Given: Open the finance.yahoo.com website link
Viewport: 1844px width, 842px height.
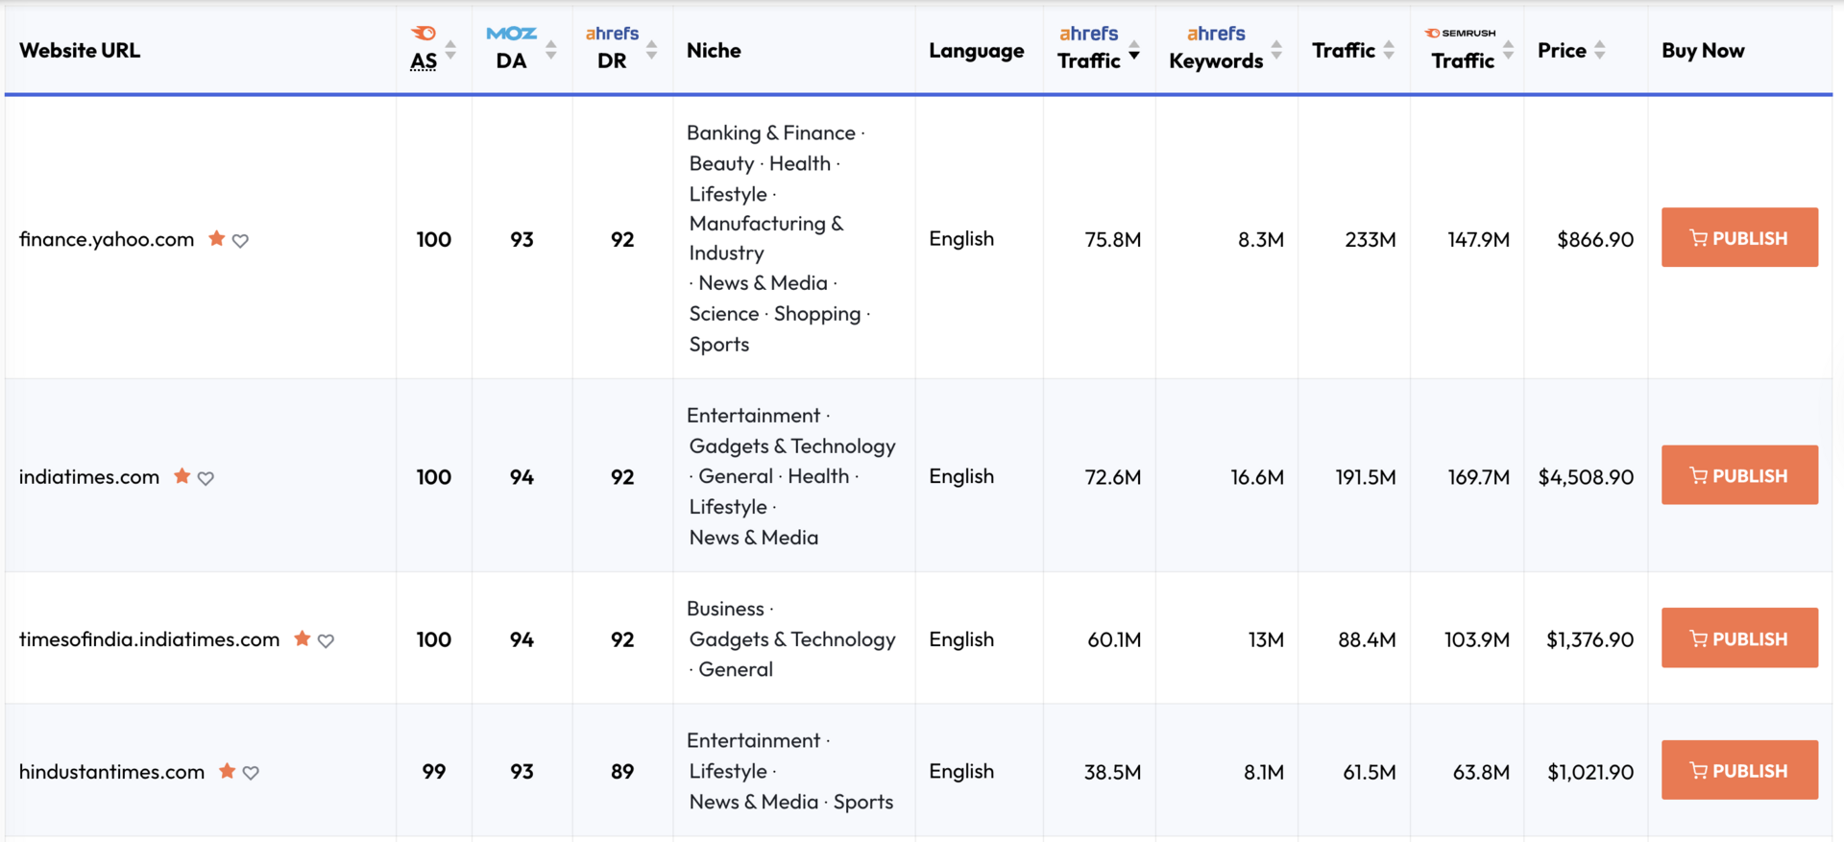Looking at the screenshot, I should tap(107, 239).
